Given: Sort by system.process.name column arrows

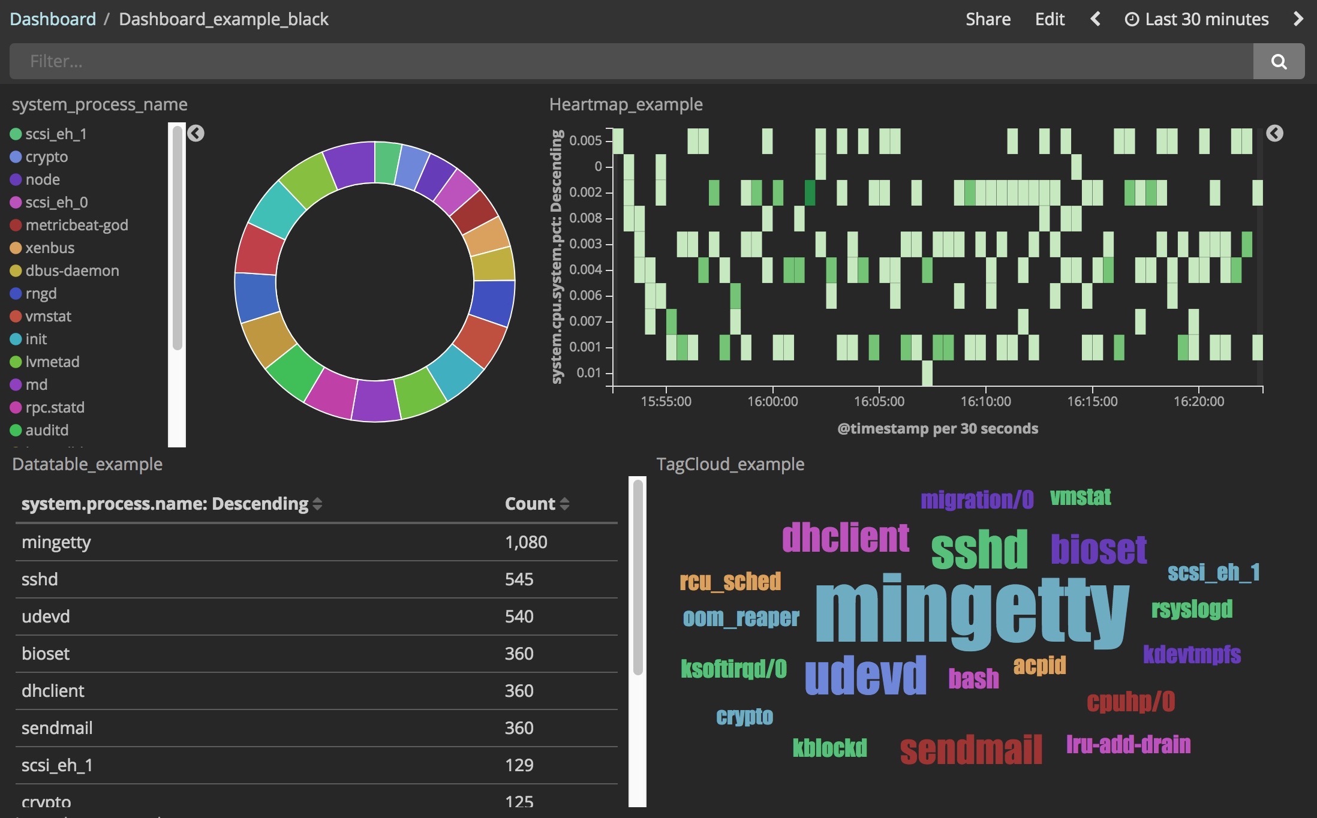Looking at the screenshot, I should (x=317, y=504).
